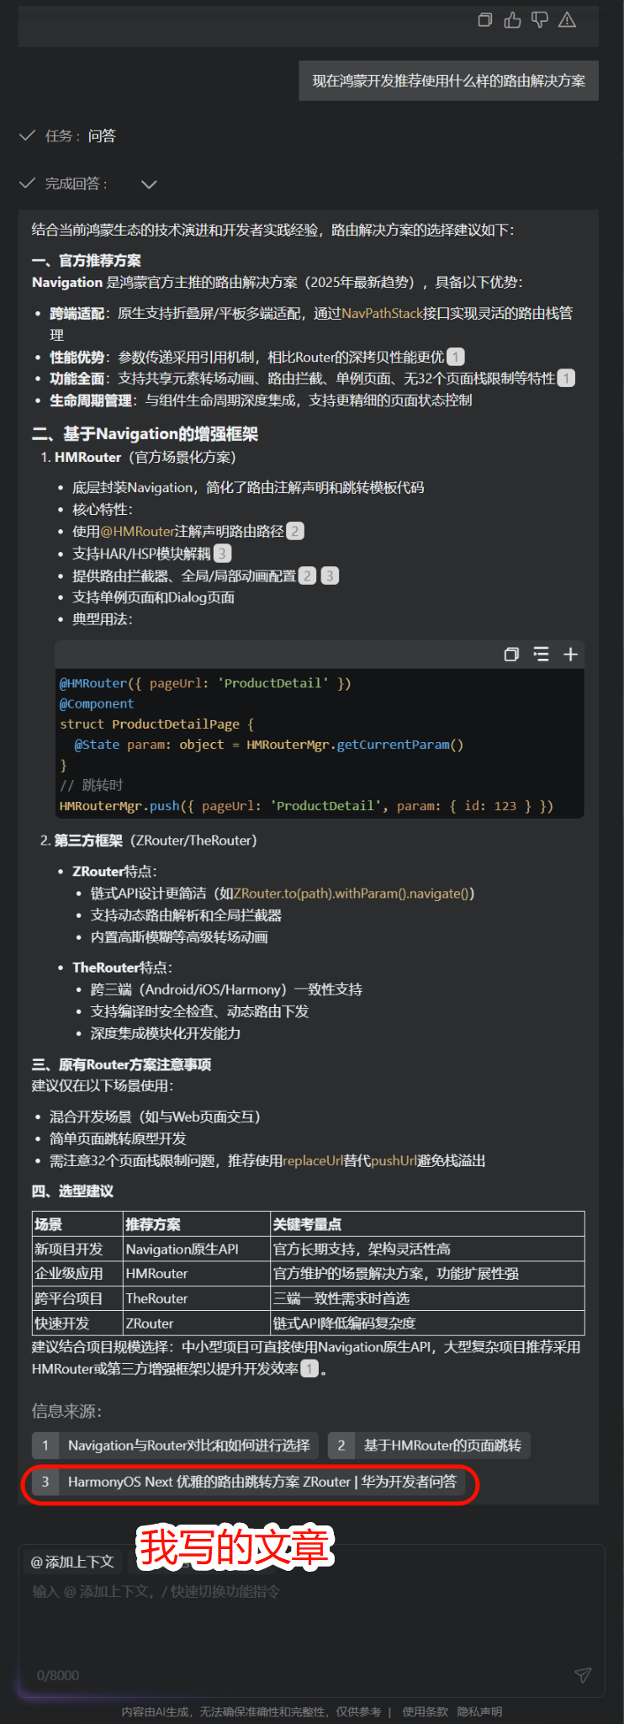The width and height of the screenshot is (624, 1724).
Task: Insert code at cursor via indented-lines icon
Action: pyautogui.click(x=541, y=655)
